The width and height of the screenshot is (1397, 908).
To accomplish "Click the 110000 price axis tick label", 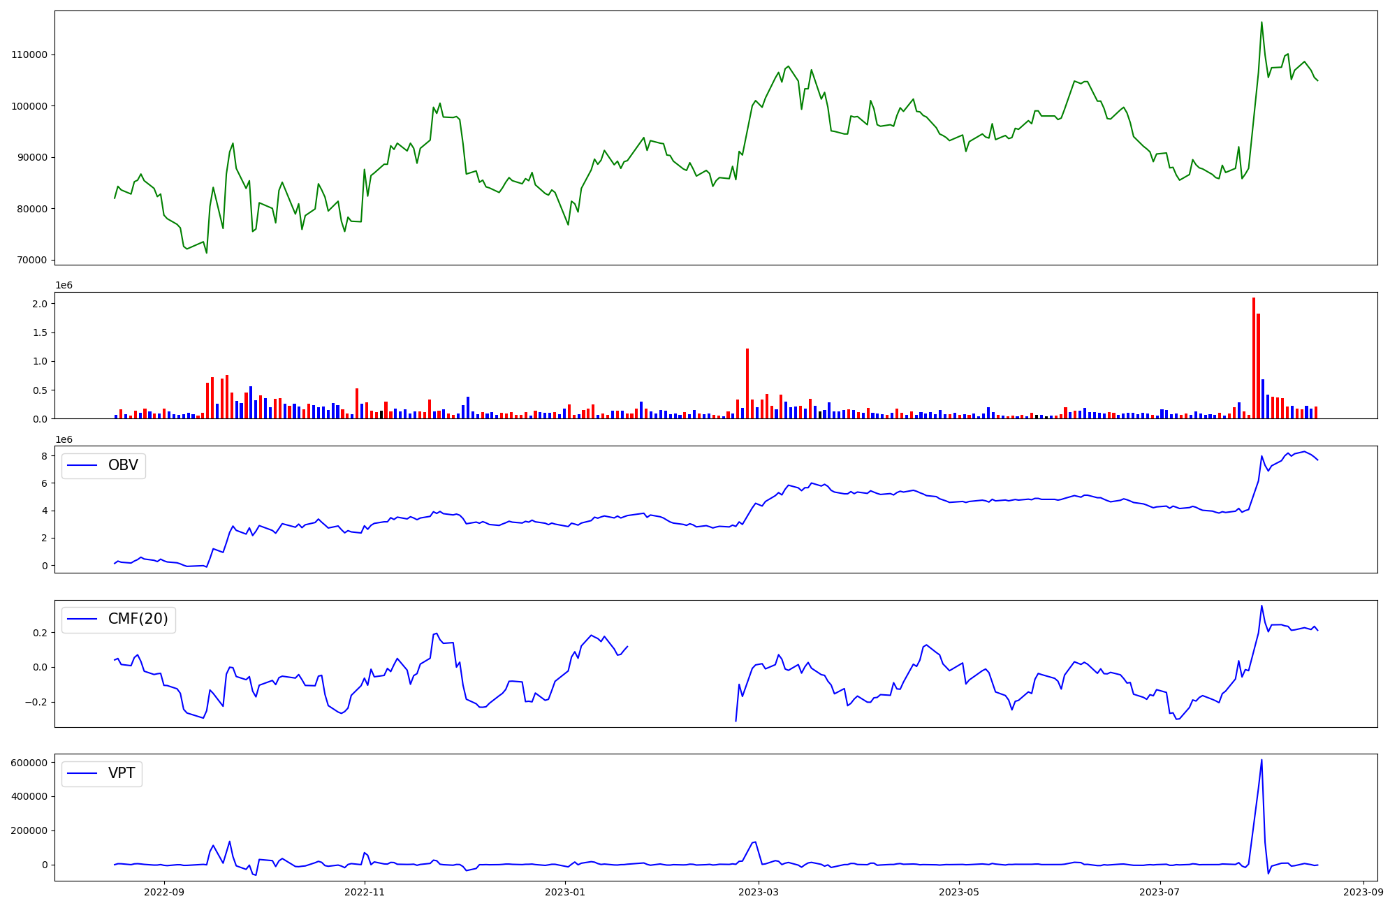I will (x=29, y=54).
